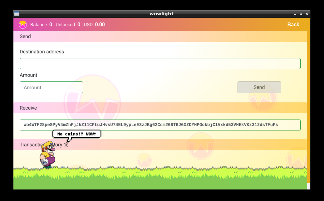This screenshot has height=201, width=324.
Task: Minimize the wowlight window
Action: tap(295, 14)
